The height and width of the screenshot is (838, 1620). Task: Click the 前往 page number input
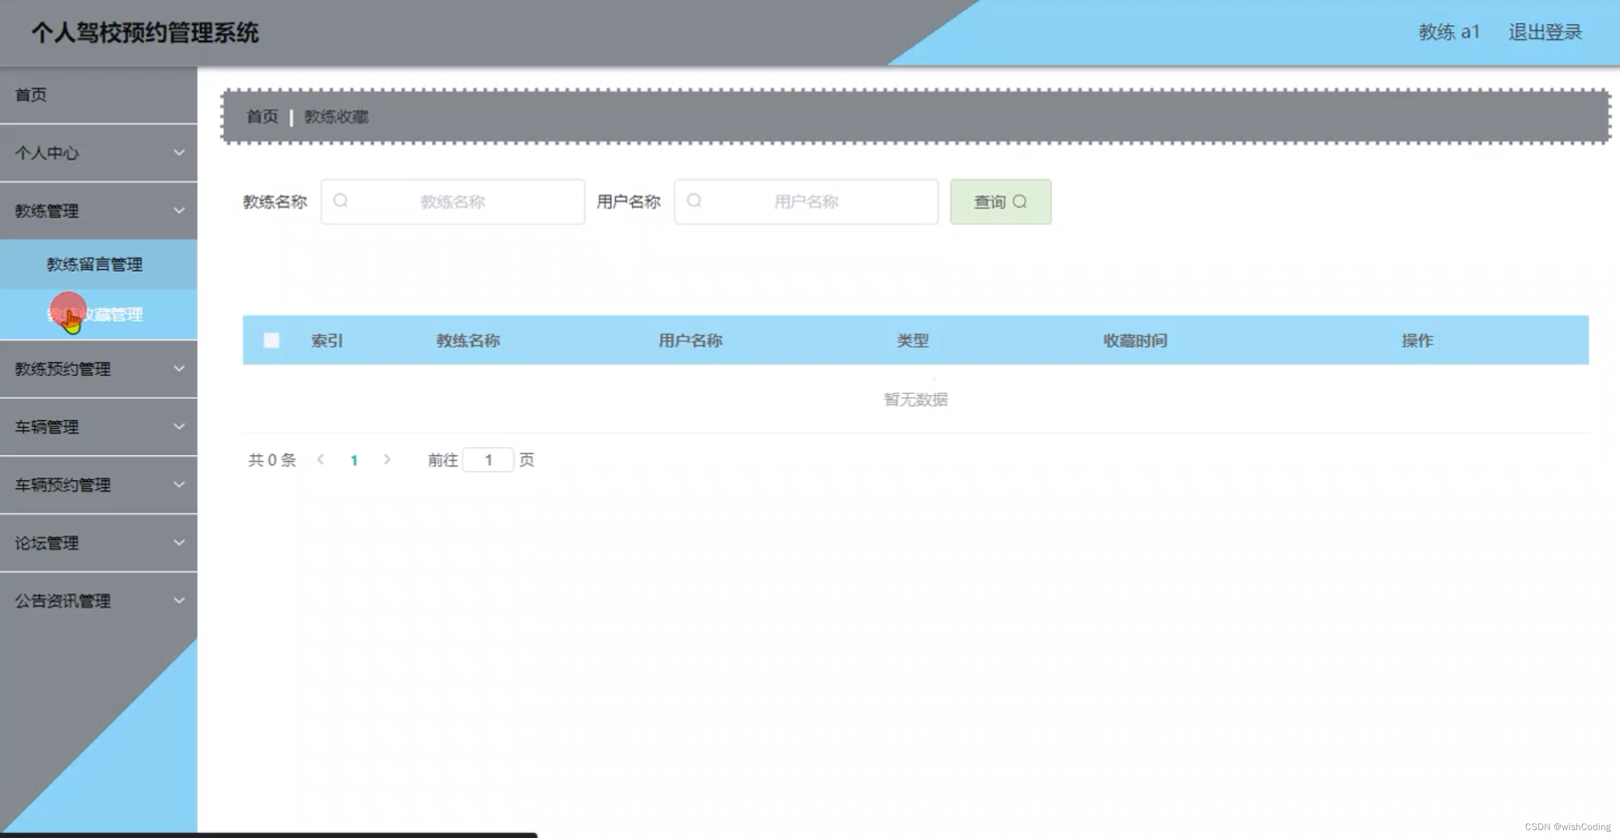point(488,460)
